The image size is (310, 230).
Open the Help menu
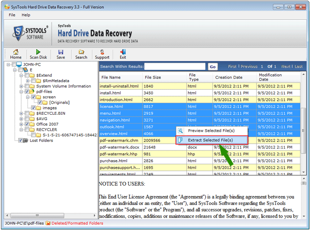(26, 15)
